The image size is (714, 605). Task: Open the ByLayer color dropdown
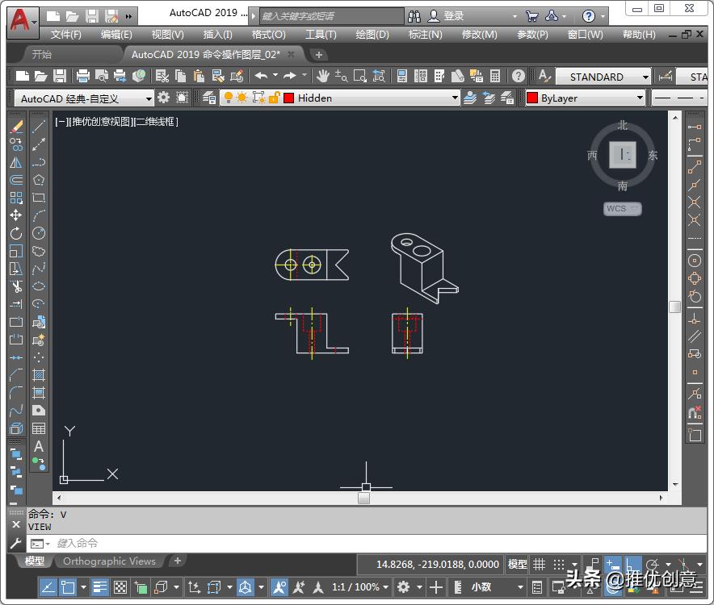640,98
